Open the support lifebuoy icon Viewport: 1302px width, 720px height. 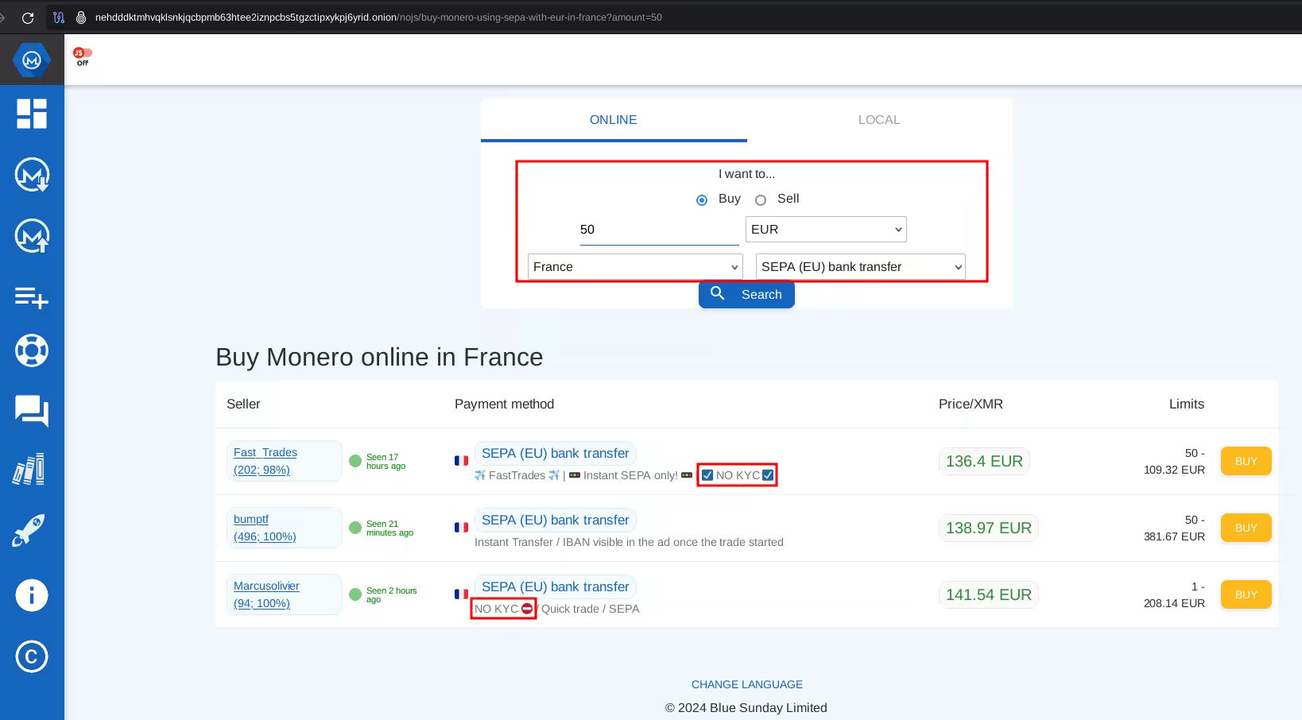[32, 350]
